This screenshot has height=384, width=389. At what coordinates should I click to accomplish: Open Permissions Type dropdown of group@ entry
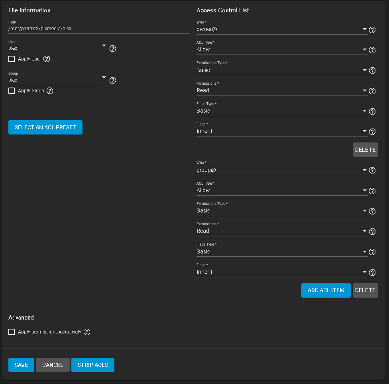pos(282,211)
